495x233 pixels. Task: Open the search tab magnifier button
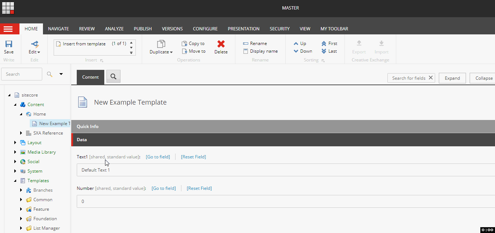113,76
